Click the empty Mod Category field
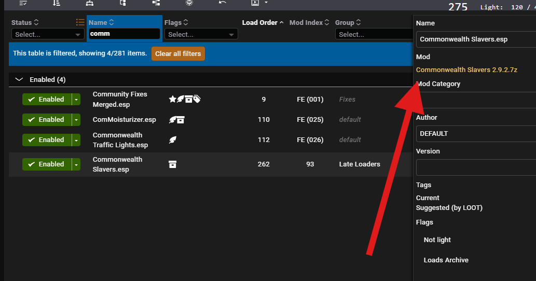 [476, 100]
